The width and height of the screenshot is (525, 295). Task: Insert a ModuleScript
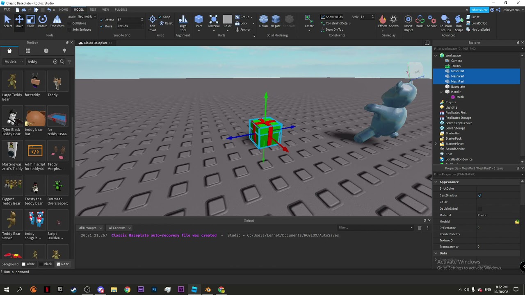pyautogui.click(x=478, y=29)
